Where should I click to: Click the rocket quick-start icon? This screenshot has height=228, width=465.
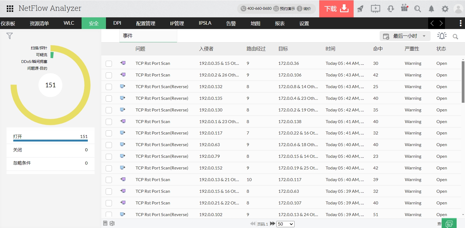pyautogui.click(x=360, y=9)
